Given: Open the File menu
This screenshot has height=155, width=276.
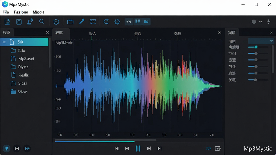Looking at the screenshot, I should point(6,12).
